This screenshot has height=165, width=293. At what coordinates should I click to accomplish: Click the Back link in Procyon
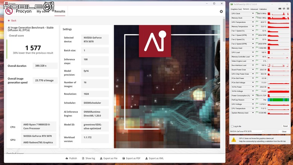(12, 21)
